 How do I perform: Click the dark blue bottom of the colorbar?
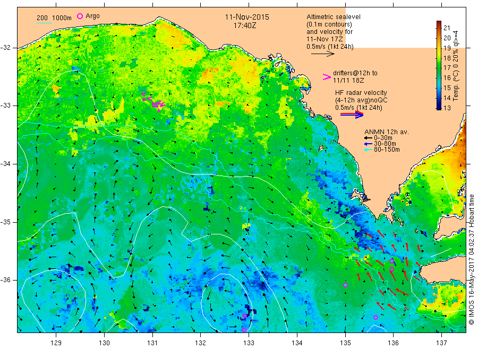point(439,107)
